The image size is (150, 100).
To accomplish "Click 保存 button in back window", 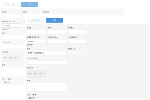I will pos(29,4).
